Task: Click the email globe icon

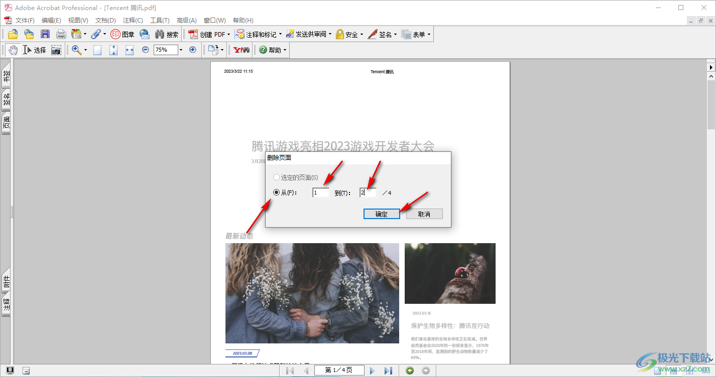Action: tap(145, 34)
